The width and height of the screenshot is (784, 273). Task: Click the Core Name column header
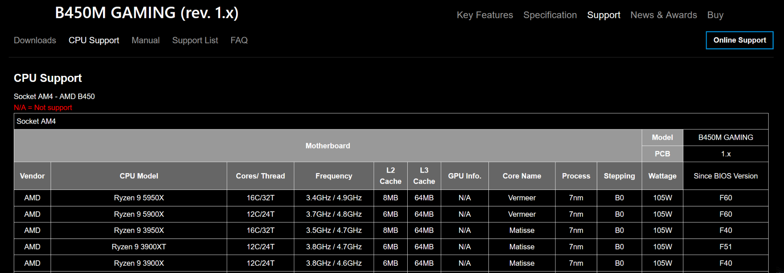522,176
